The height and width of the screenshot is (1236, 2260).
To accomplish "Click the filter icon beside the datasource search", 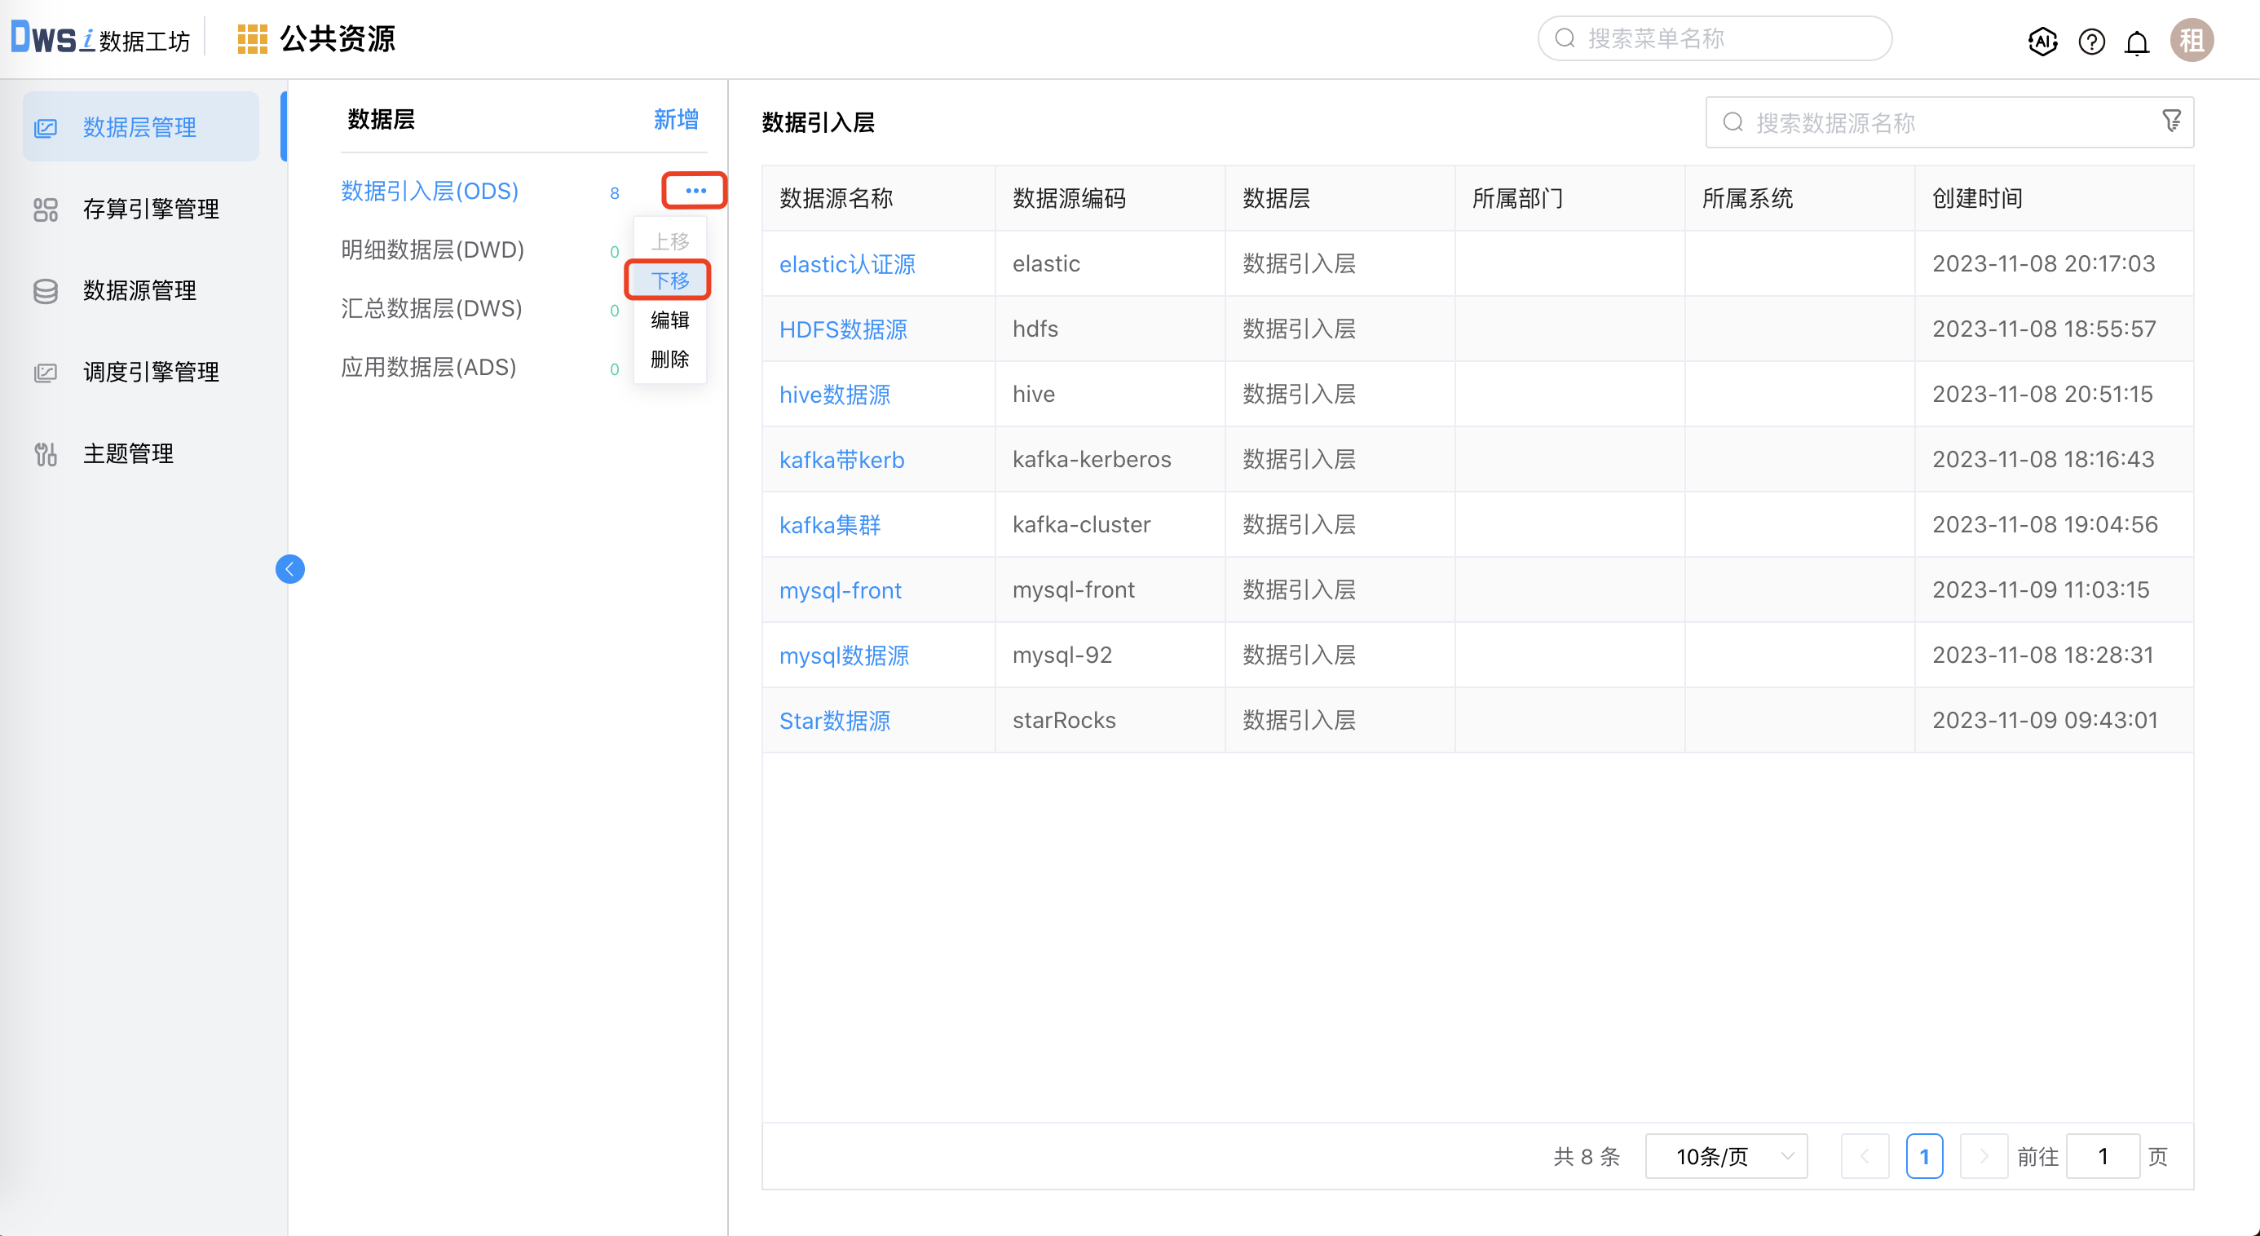I will [x=2172, y=120].
